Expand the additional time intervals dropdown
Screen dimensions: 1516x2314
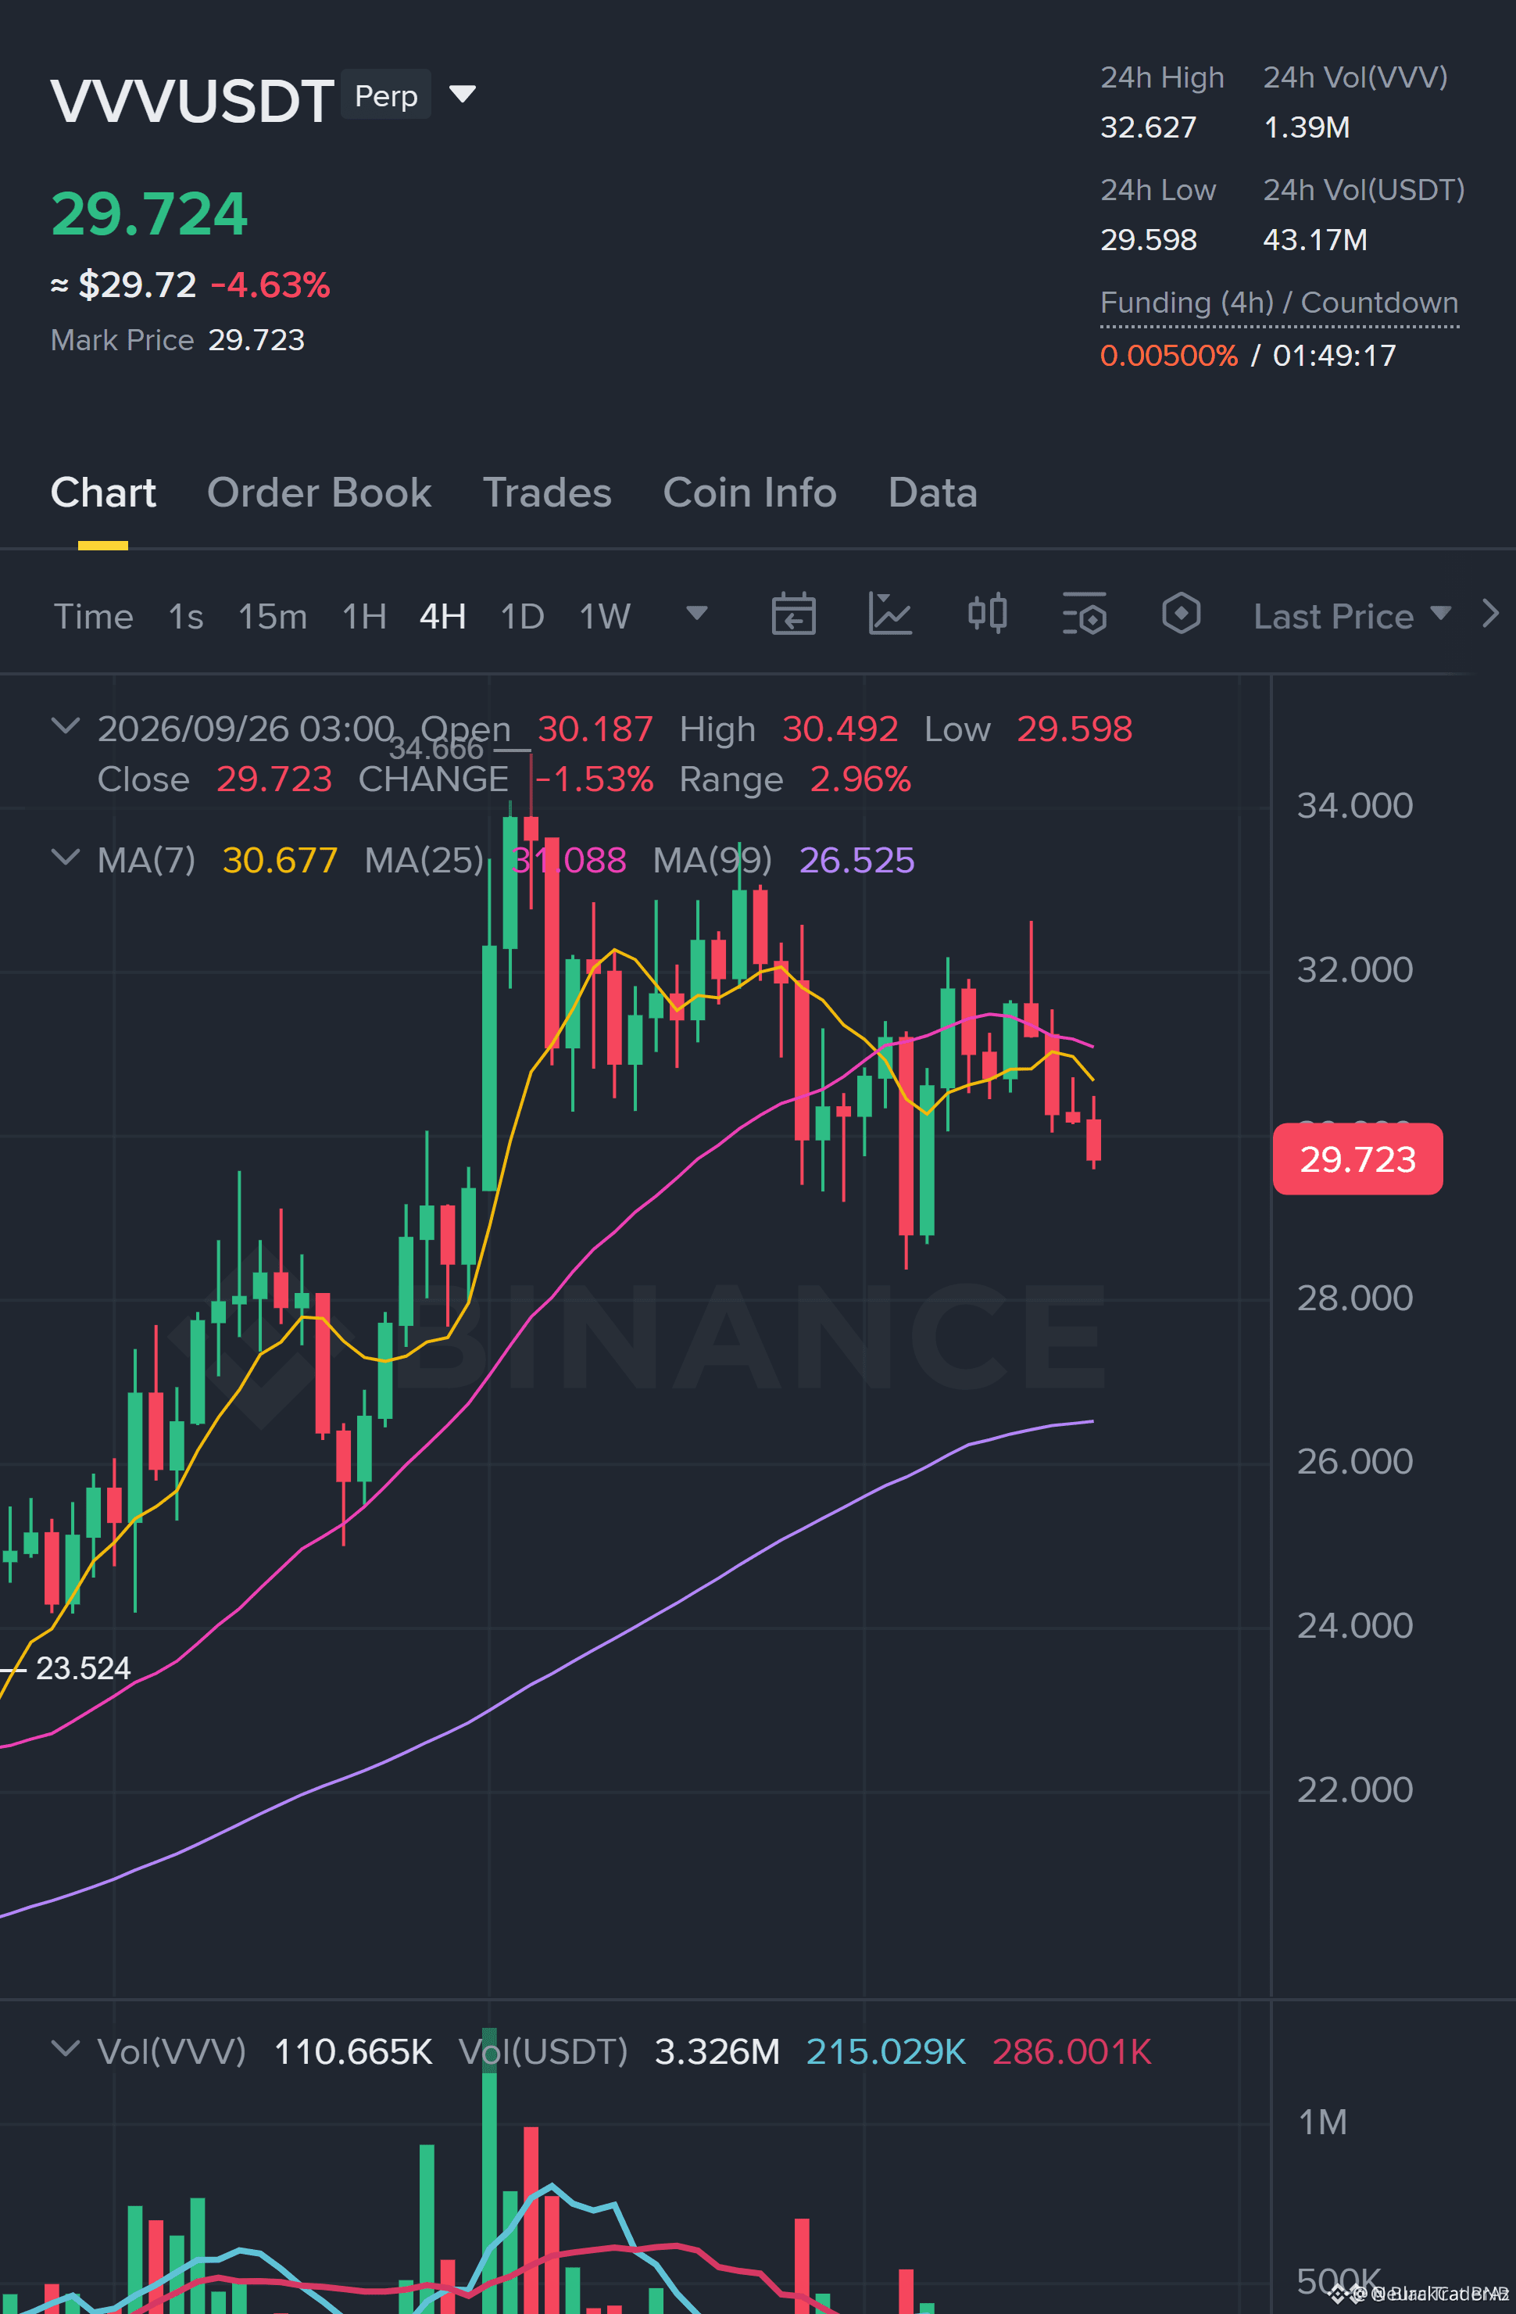click(695, 614)
